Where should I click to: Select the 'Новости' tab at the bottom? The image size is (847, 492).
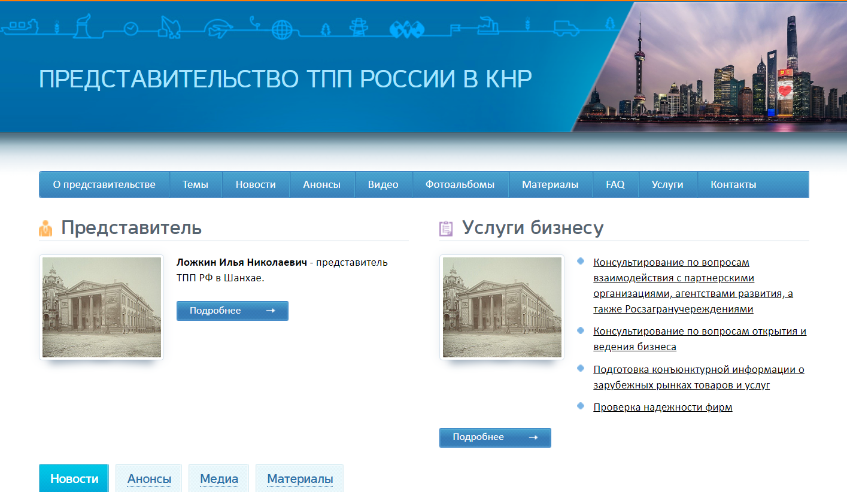point(74,478)
